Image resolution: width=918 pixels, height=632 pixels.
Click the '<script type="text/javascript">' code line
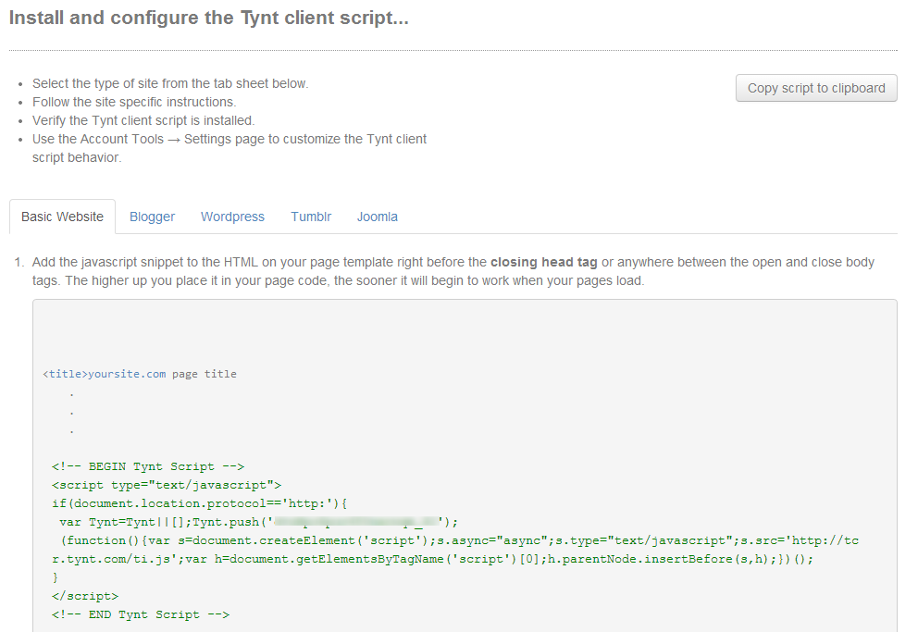pyautogui.click(x=167, y=485)
